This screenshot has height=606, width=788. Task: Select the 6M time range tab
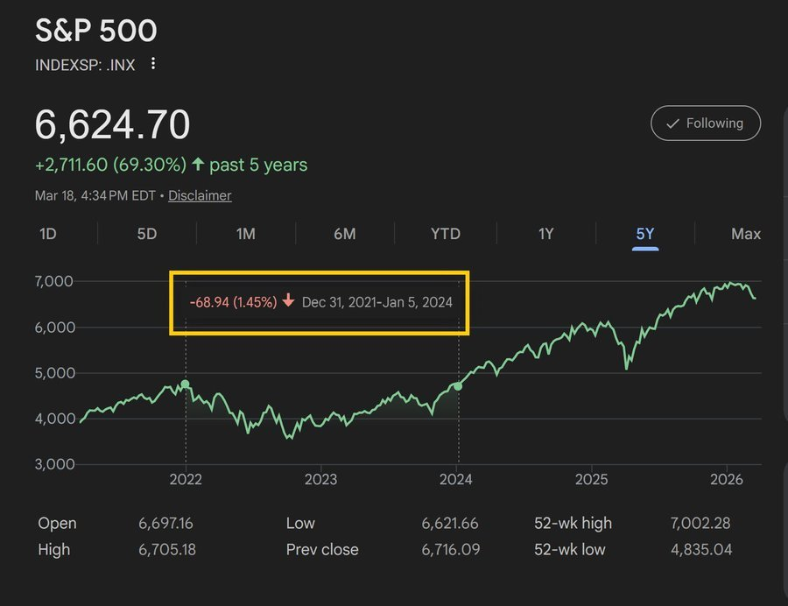[x=345, y=234]
